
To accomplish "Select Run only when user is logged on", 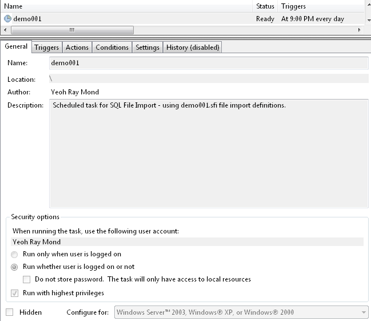I will [15, 254].
